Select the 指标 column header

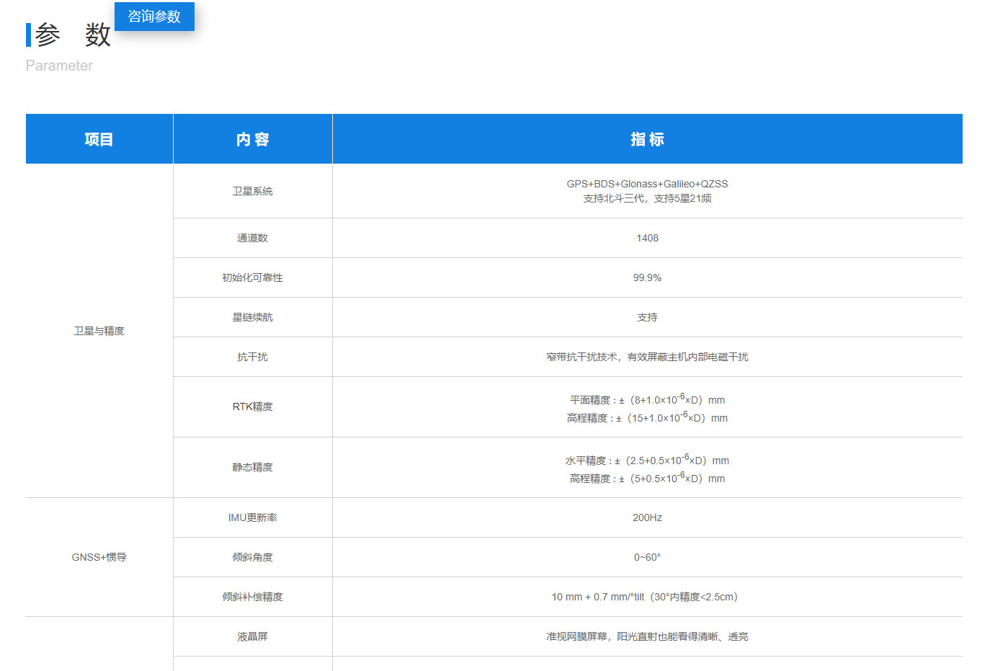[x=647, y=139]
